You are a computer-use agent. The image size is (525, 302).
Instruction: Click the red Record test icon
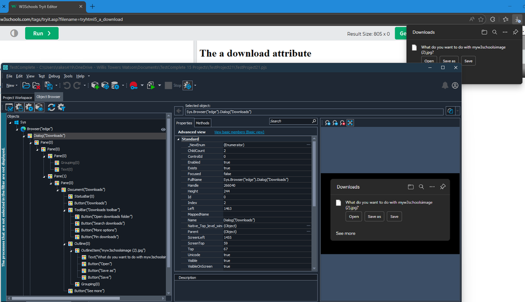[x=134, y=85]
